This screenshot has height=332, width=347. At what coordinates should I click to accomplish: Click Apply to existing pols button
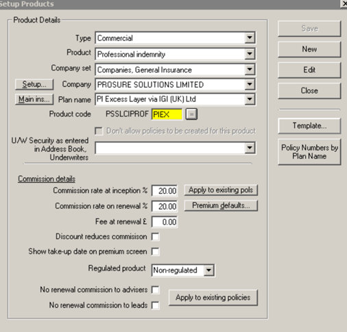221,190
